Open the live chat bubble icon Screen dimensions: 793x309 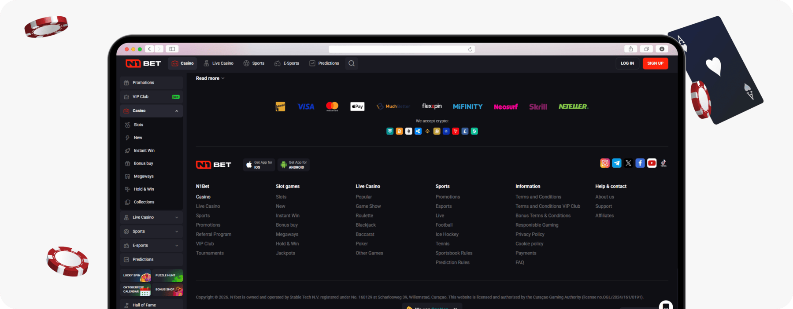coord(666,305)
